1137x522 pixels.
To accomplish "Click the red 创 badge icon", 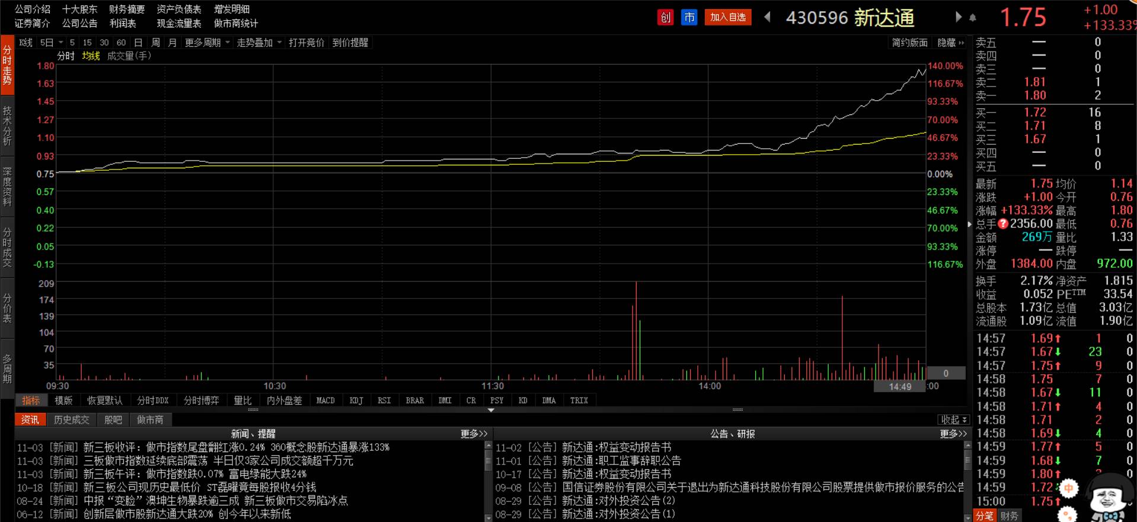I will (666, 18).
